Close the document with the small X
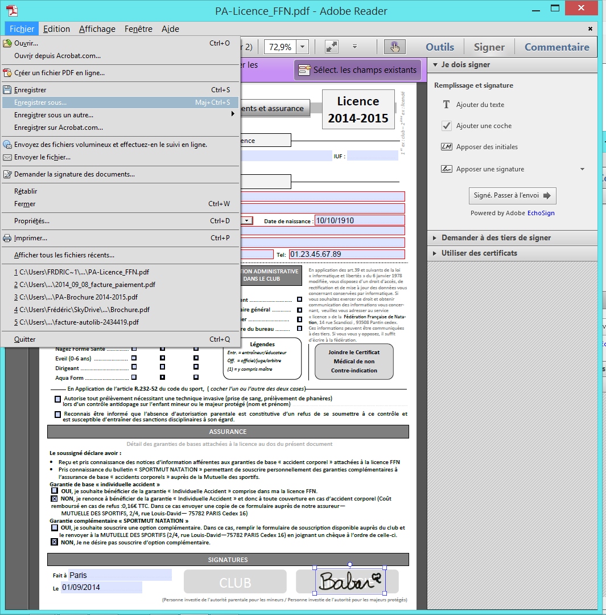Image resolution: width=606 pixels, height=615 pixels. (590, 28)
